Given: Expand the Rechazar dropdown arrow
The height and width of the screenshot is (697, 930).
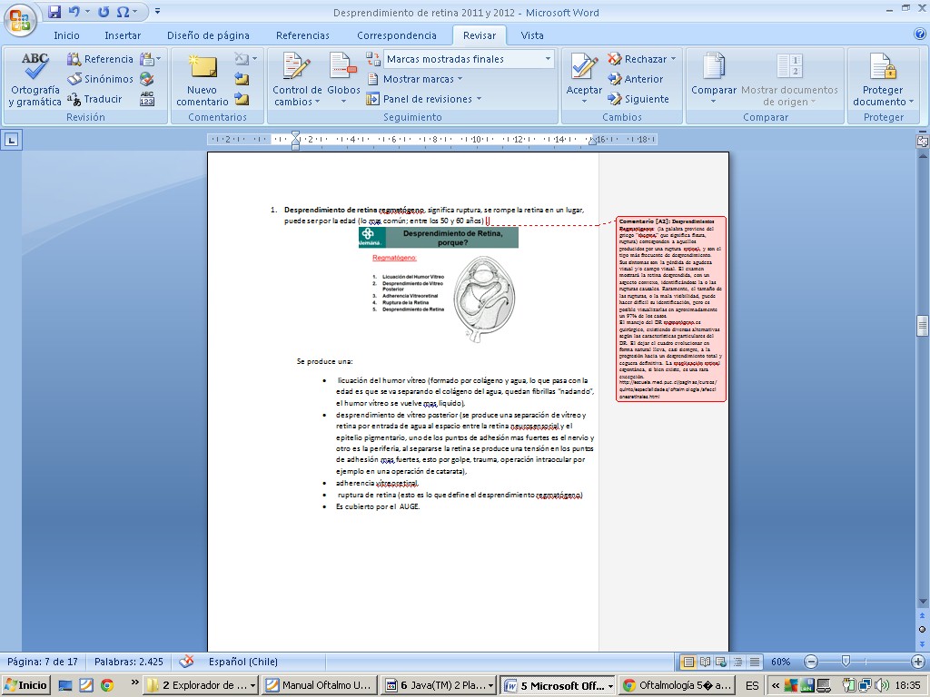Looking at the screenshot, I should tap(673, 59).
